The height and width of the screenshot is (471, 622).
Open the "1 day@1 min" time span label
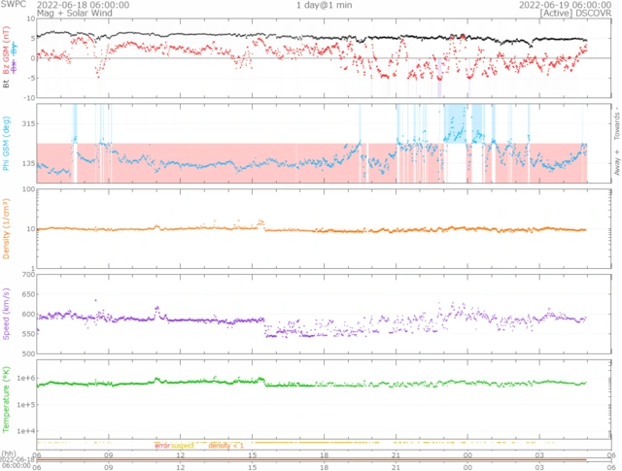pyautogui.click(x=324, y=5)
